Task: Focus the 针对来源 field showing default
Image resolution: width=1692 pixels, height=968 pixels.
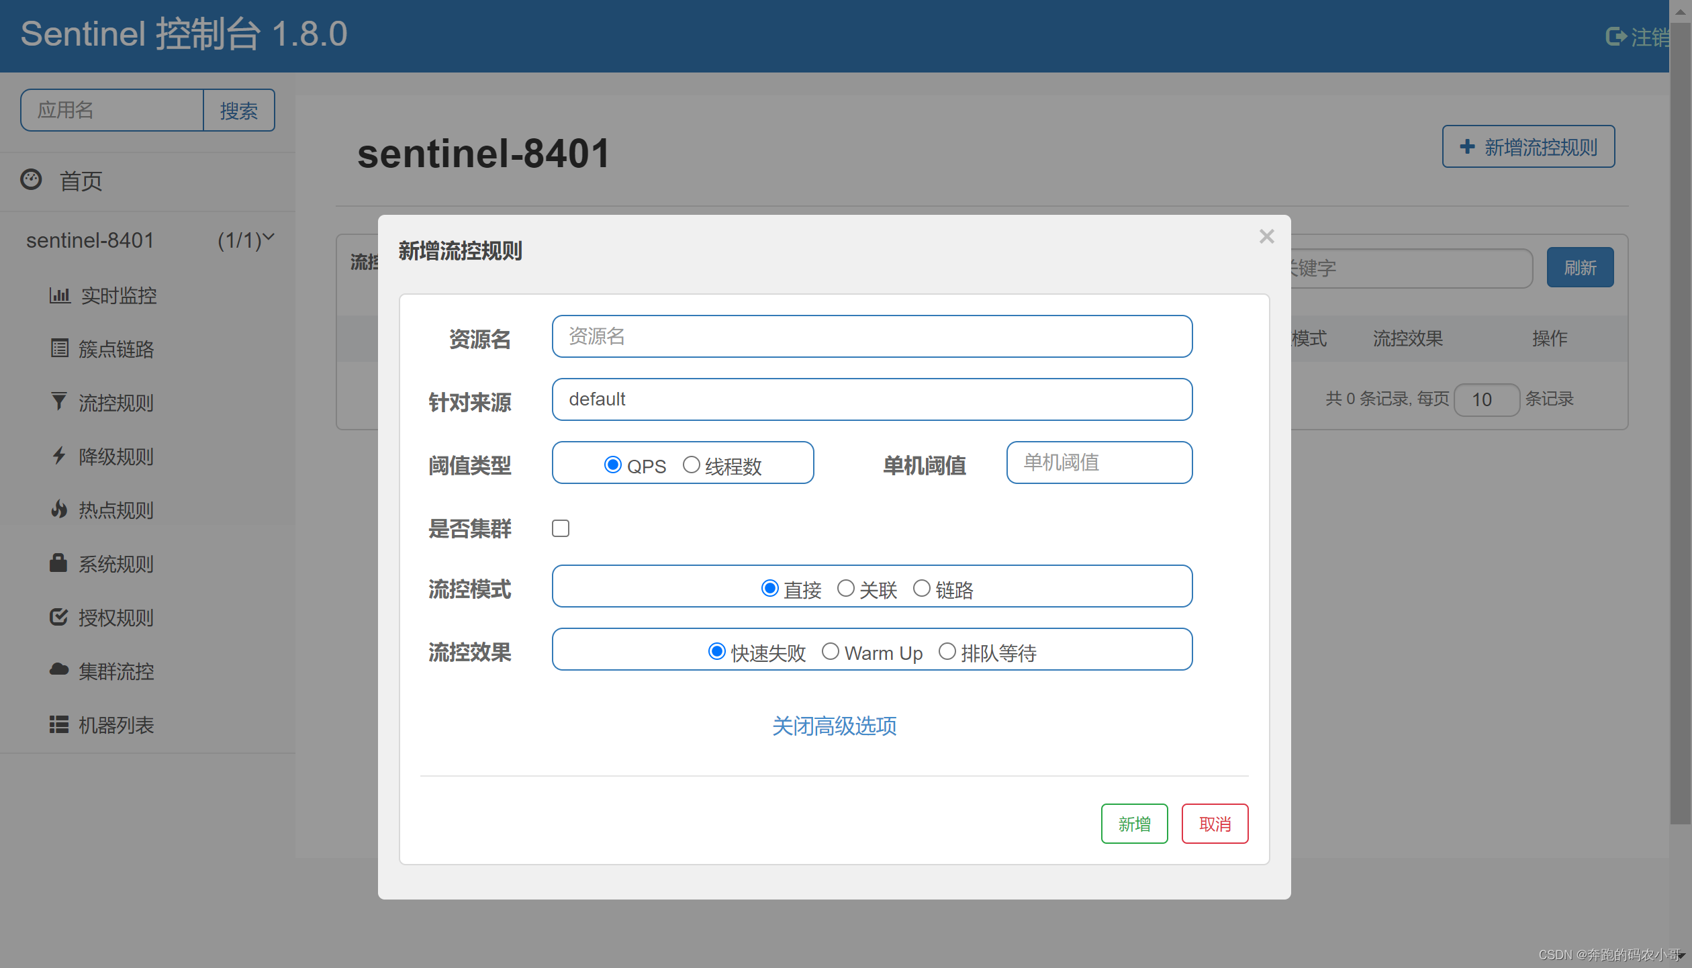Action: tap(872, 399)
